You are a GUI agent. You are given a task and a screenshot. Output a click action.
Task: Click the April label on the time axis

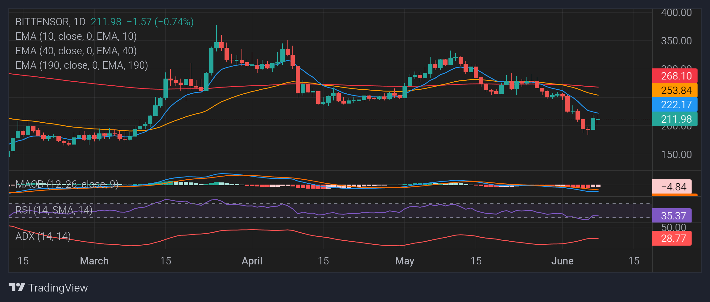click(x=252, y=261)
